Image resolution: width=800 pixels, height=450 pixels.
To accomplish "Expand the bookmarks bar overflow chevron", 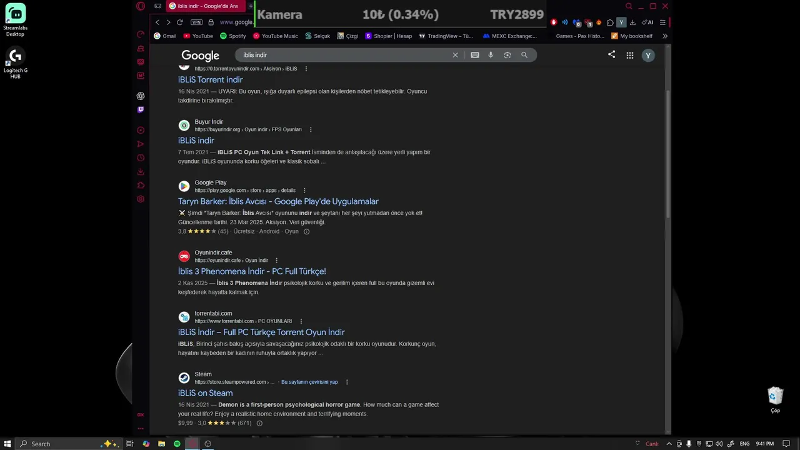I will [664, 36].
